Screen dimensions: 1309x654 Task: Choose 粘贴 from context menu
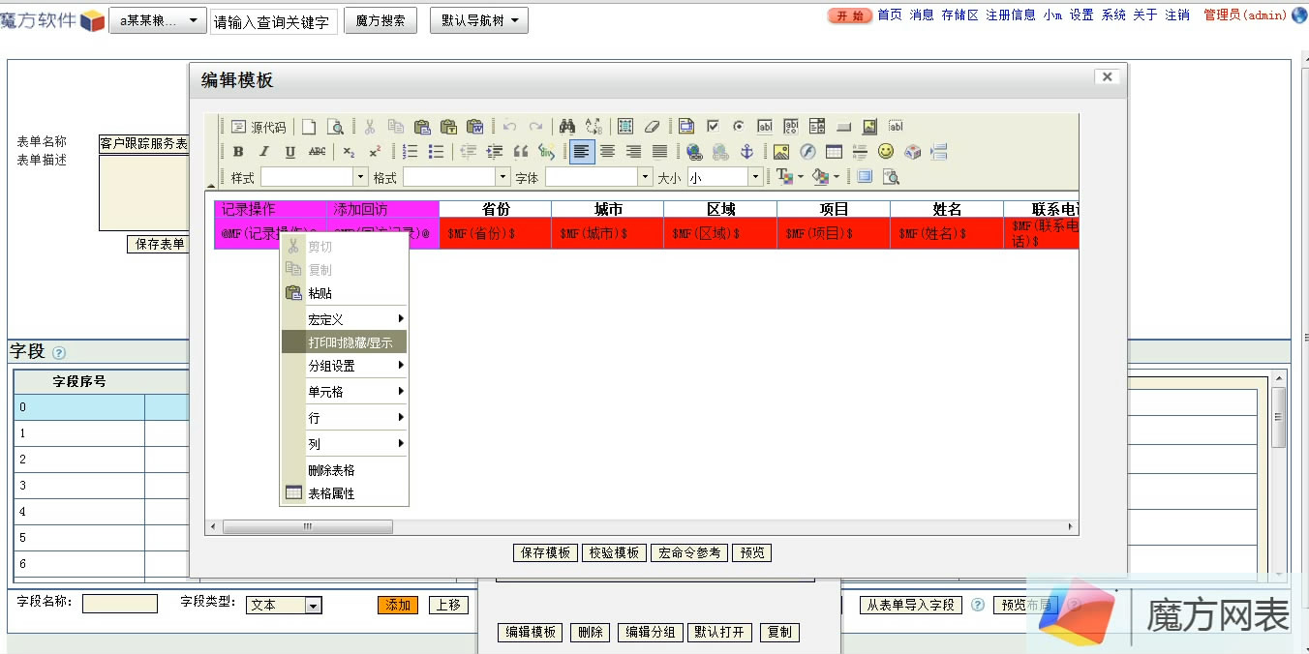point(344,293)
